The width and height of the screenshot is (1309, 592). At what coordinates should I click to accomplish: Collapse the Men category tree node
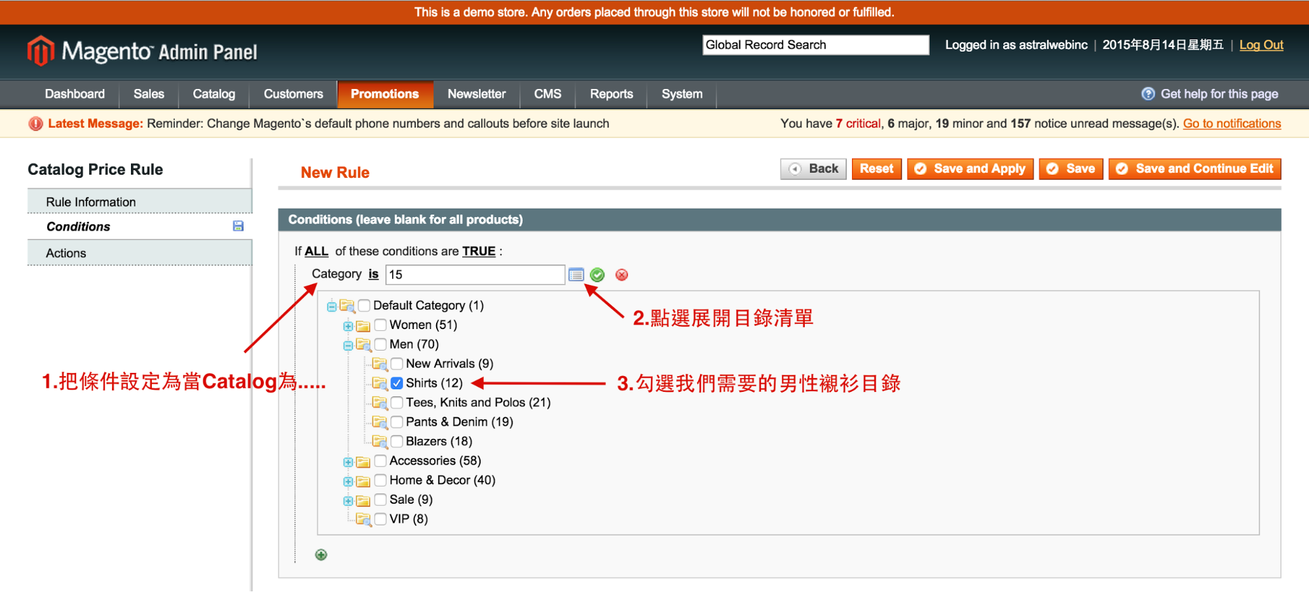(x=348, y=345)
